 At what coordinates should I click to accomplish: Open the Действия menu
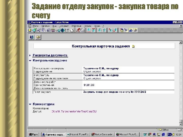coord(76,26)
